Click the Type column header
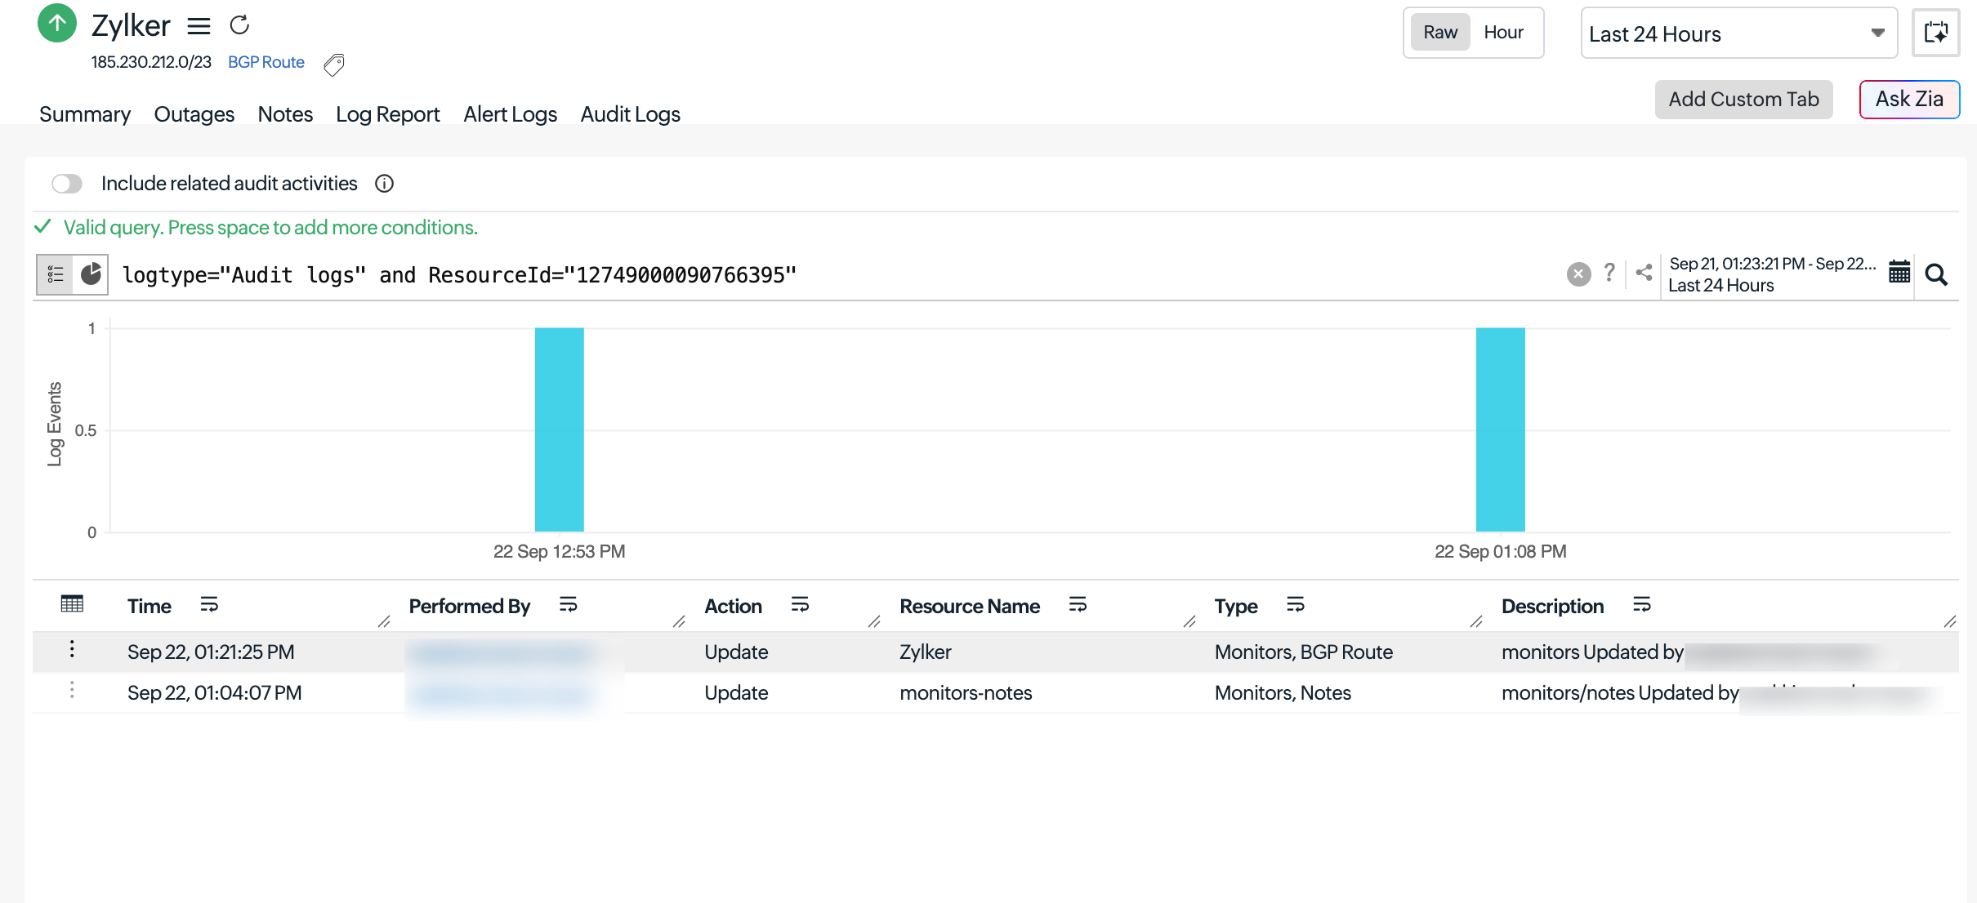The height and width of the screenshot is (903, 1977). point(1236,606)
